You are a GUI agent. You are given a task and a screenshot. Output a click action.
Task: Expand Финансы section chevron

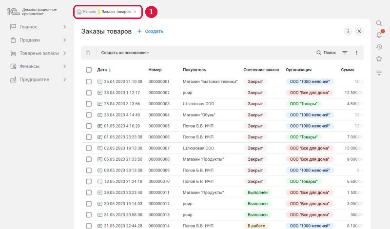pyautogui.click(x=64, y=66)
